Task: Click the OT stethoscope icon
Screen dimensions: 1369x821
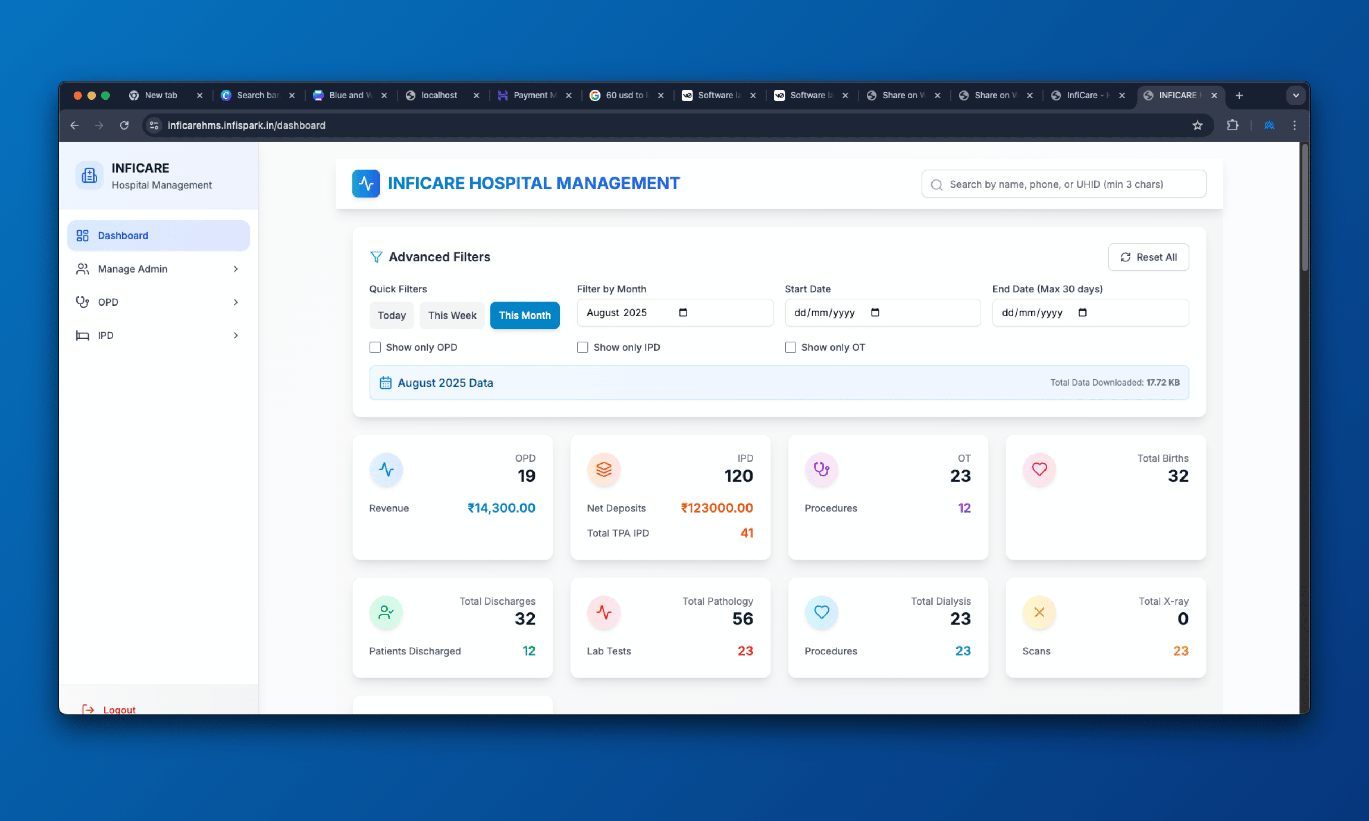Action: point(821,469)
